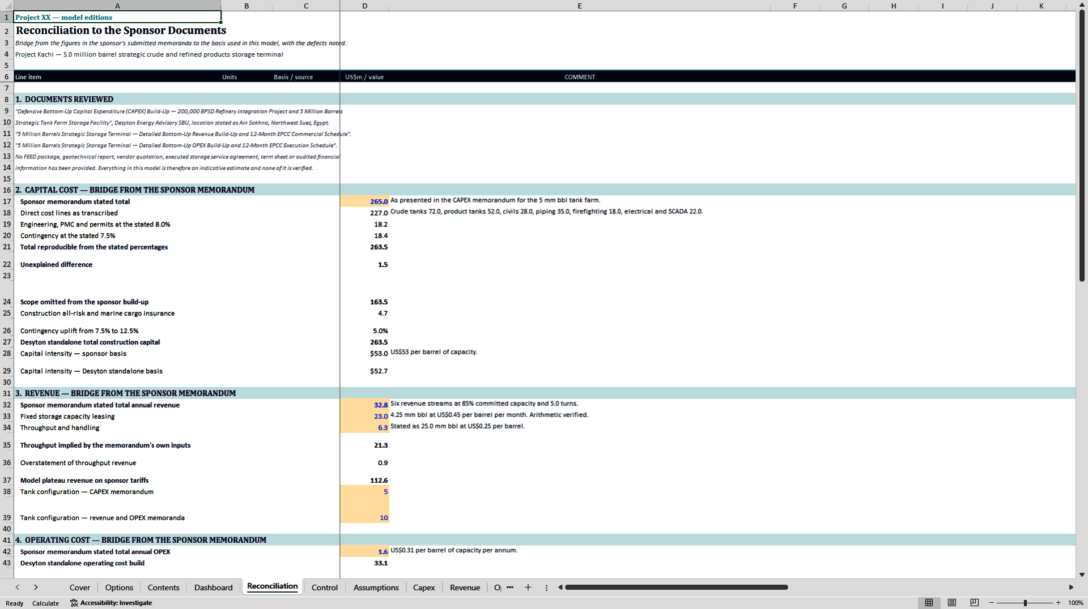Click throughput and handling value 6.3
Viewport: 1088px width, 609px height.
tap(364, 427)
